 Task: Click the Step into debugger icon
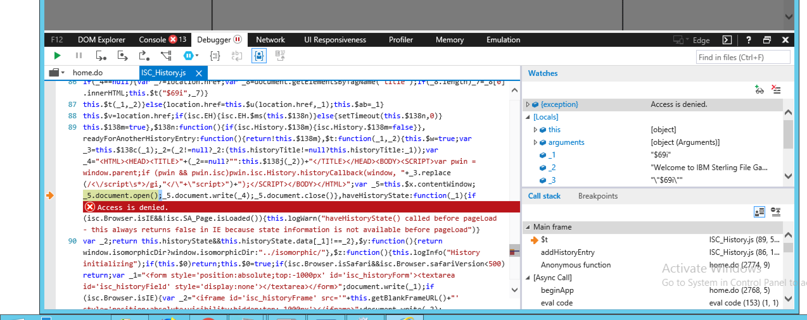click(x=101, y=56)
